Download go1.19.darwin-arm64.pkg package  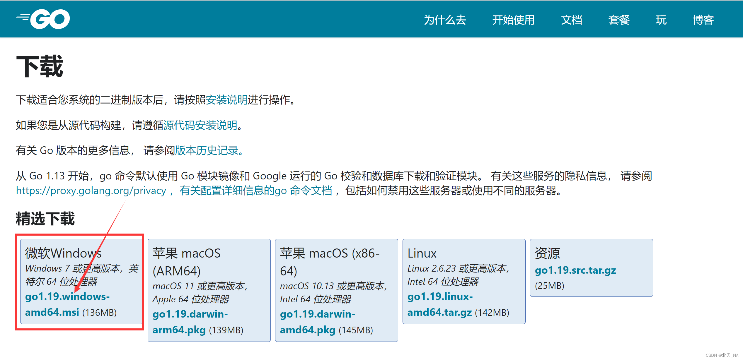(190, 322)
